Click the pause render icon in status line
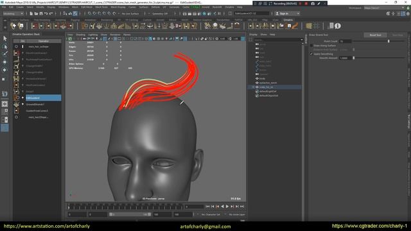 tap(219, 13)
